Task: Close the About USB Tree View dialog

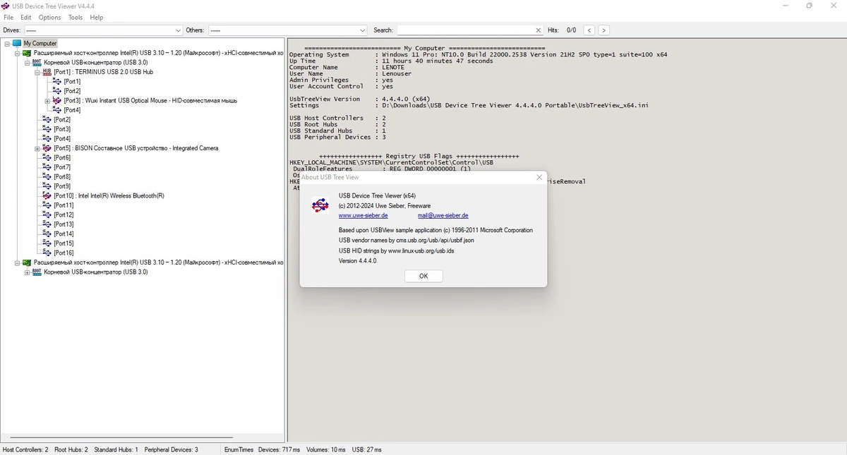Action: (x=539, y=177)
